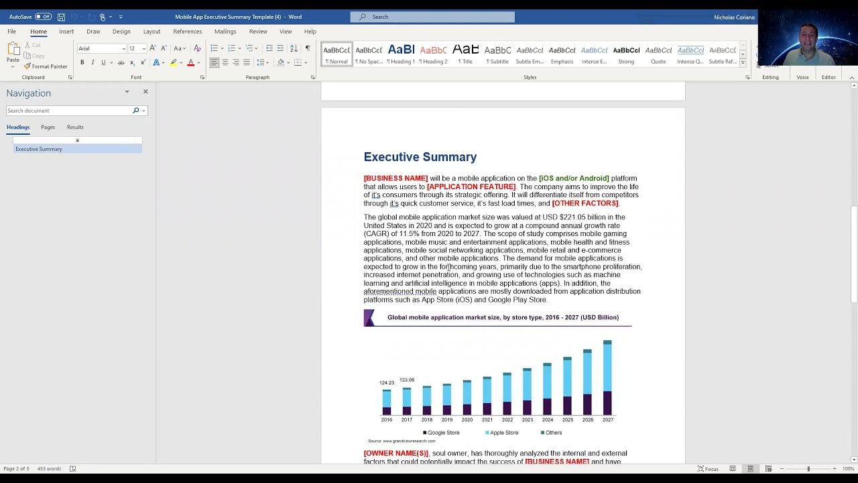
Task: Open the Layout ribbon tab
Action: tap(151, 32)
